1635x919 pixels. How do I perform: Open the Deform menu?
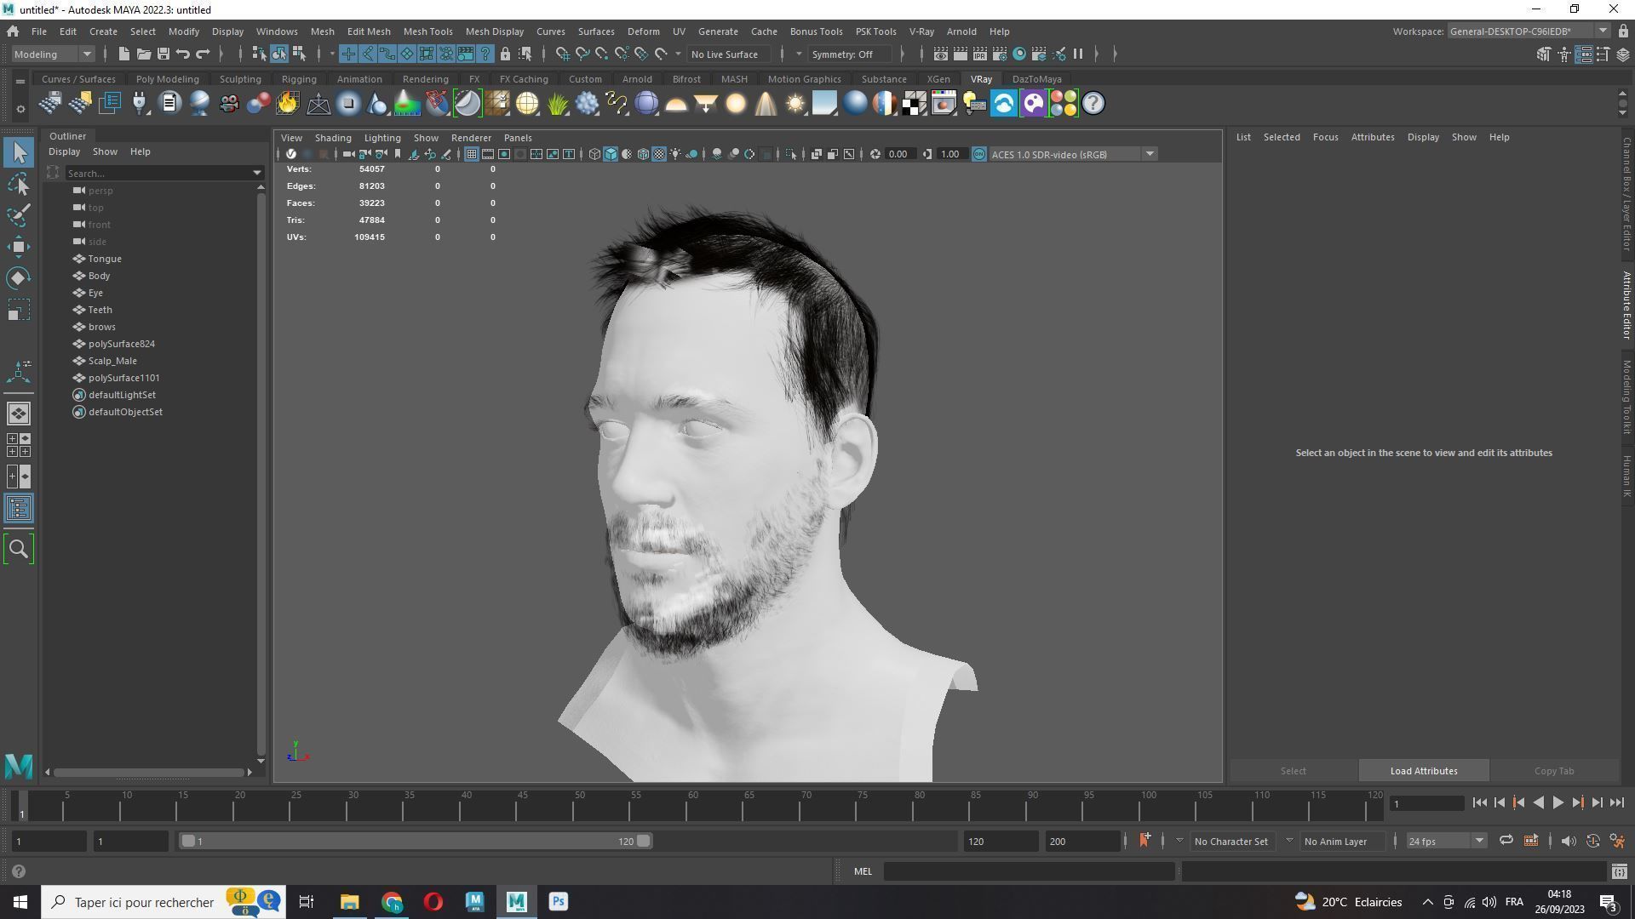coord(643,31)
